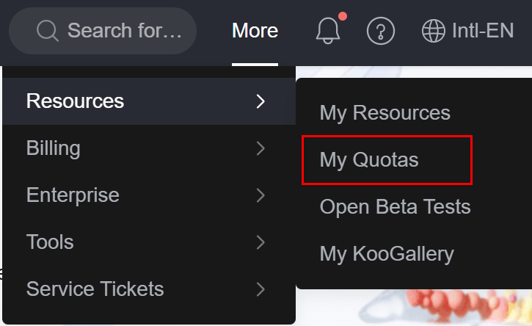Go to My Resources

385,113
